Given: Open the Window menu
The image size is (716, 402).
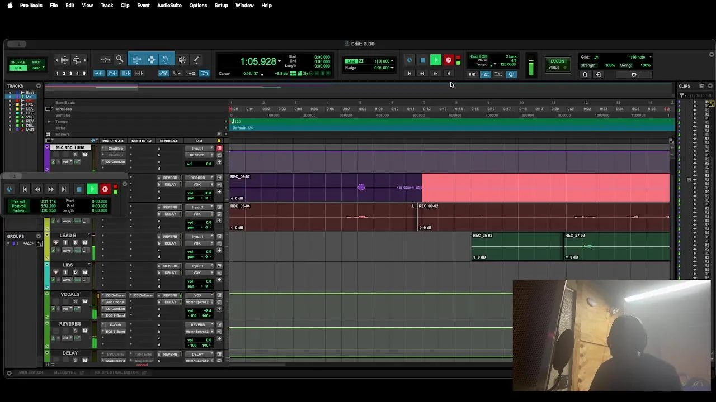Looking at the screenshot, I should 244,6.
